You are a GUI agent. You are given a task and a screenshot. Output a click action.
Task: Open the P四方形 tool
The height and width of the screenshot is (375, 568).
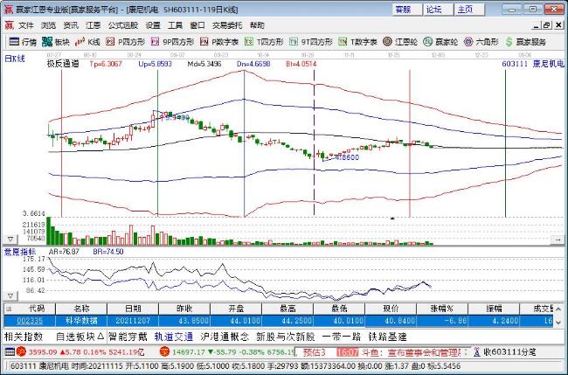pos(125,42)
